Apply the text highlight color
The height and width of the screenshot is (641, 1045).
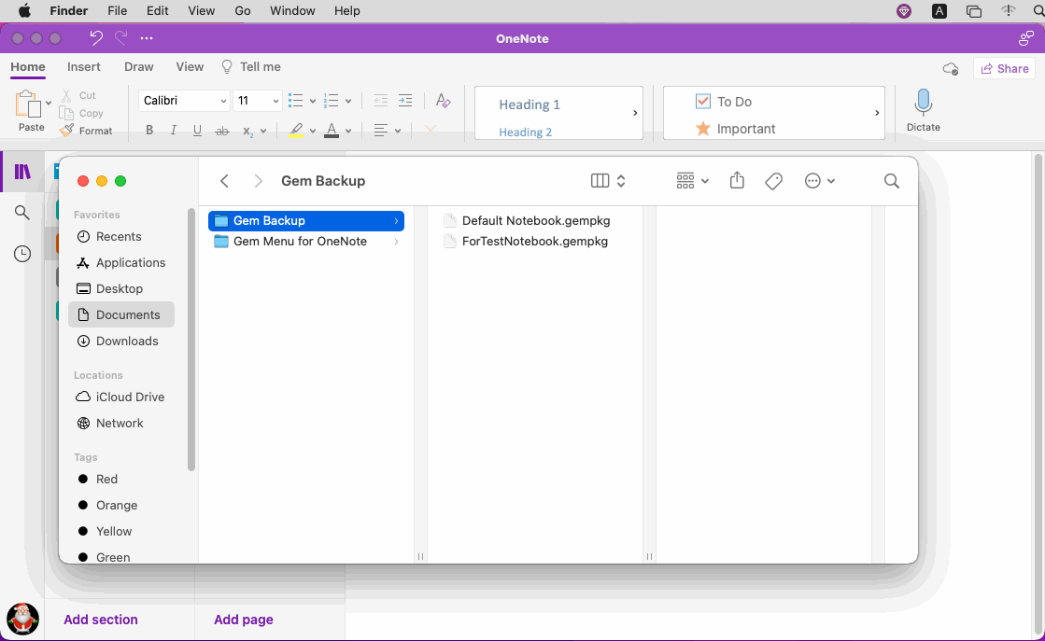pyautogui.click(x=297, y=131)
